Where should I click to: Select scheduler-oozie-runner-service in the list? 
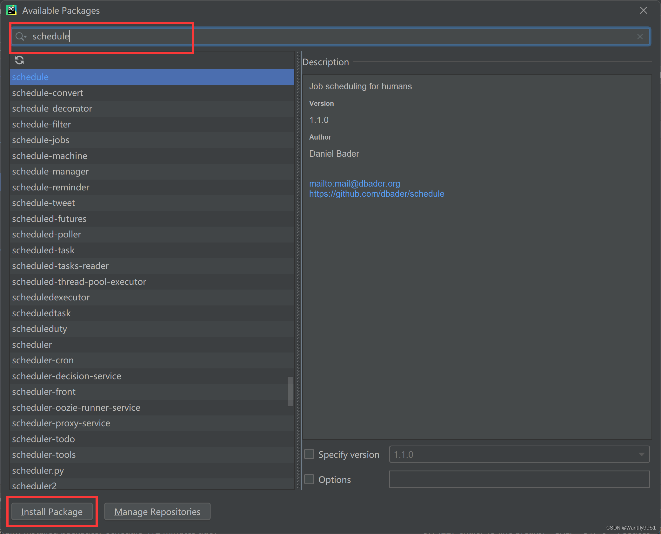(x=152, y=407)
